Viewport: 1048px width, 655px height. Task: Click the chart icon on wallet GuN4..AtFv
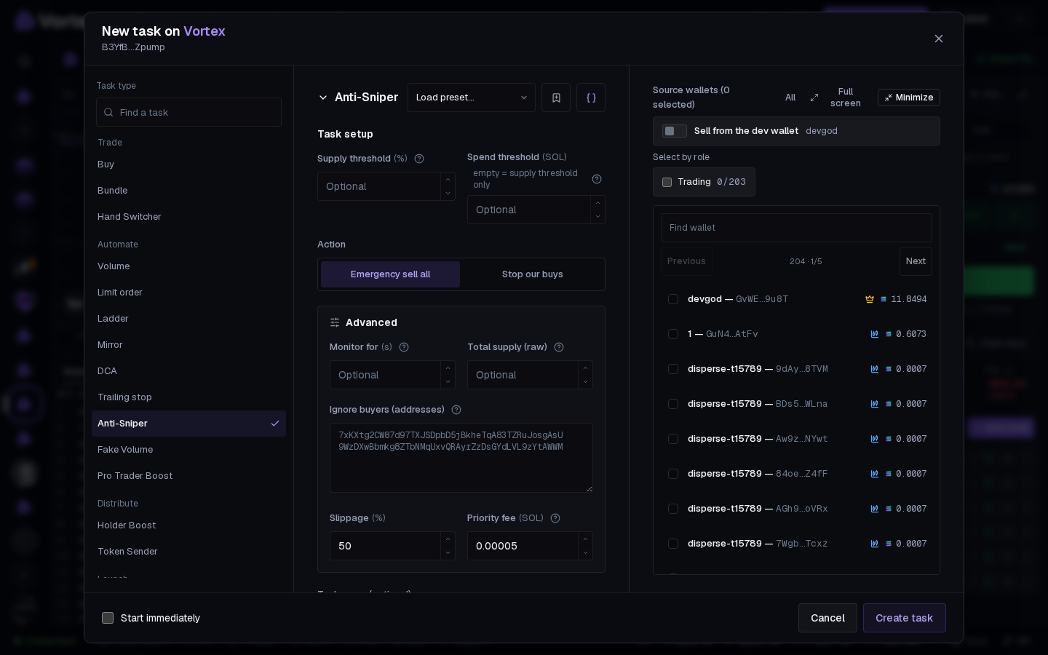(875, 334)
